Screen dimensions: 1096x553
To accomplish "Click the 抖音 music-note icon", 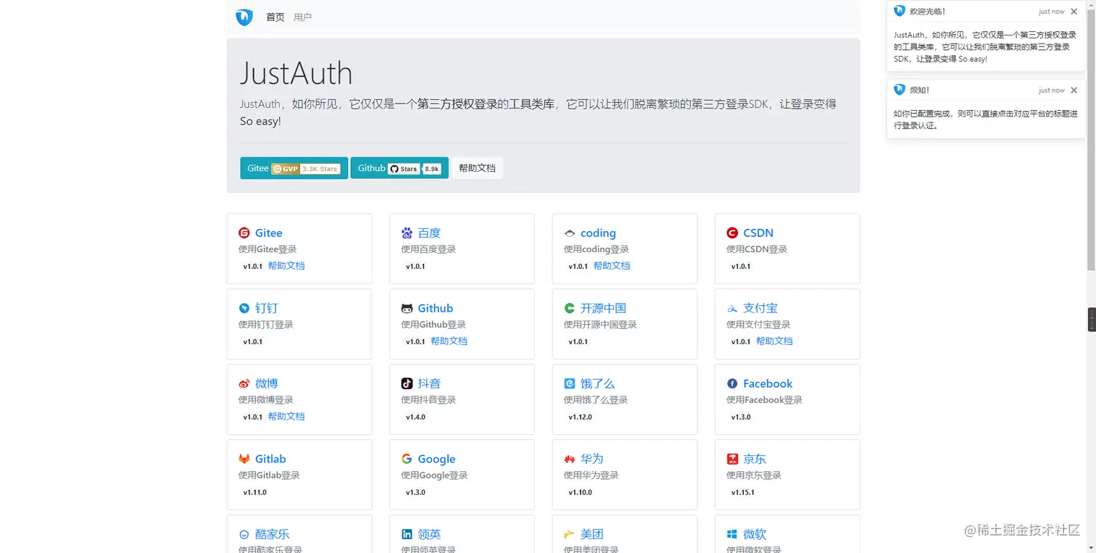I will pyautogui.click(x=407, y=383).
